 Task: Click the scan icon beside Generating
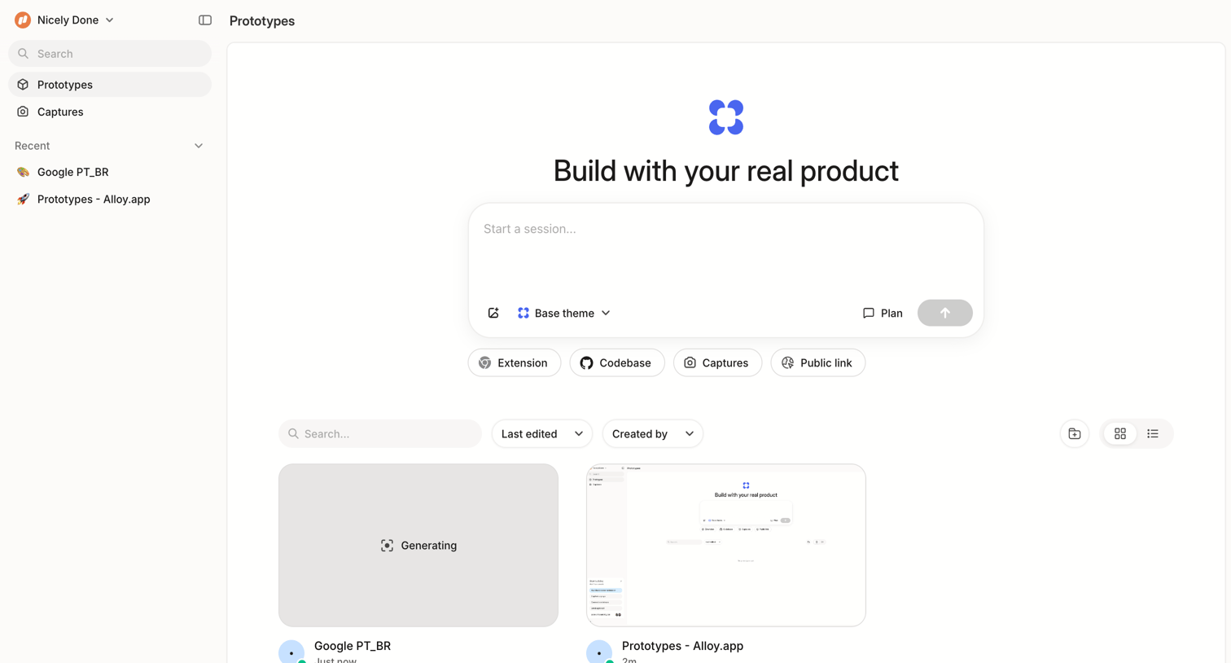[388, 546]
